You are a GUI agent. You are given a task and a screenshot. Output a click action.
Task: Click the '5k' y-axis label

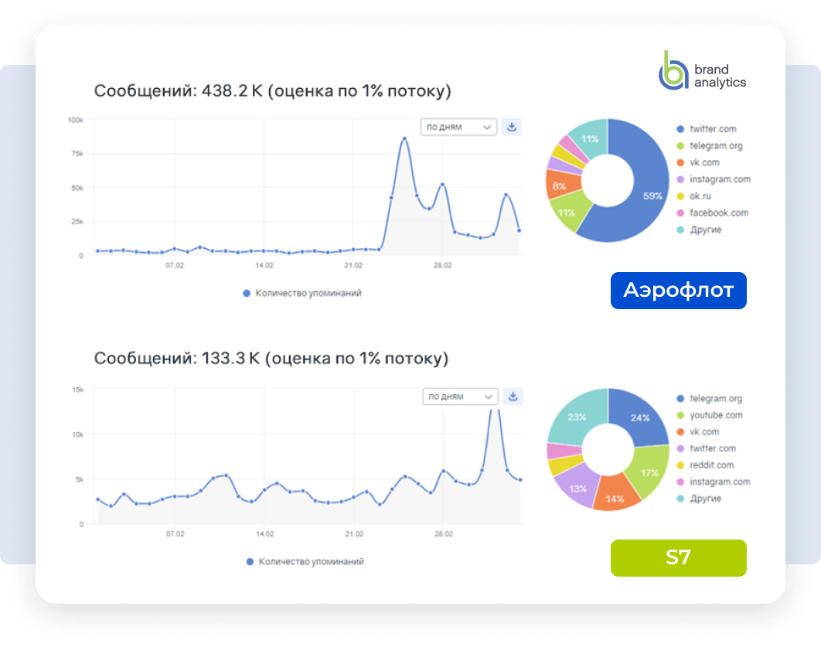[x=80, y=479]
